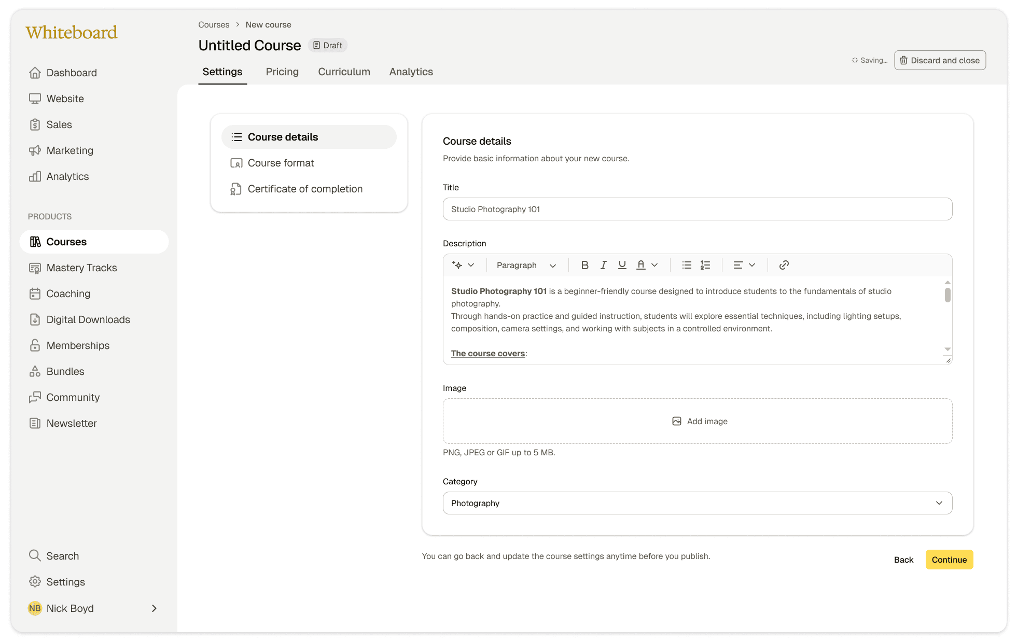This screenshot has height=642, width=1017.
Task: Click the Bold formatting icon
Action: (584, 265)
